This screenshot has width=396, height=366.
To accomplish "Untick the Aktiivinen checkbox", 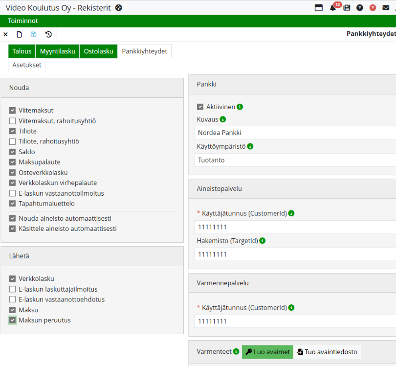I will coord(200,107).
